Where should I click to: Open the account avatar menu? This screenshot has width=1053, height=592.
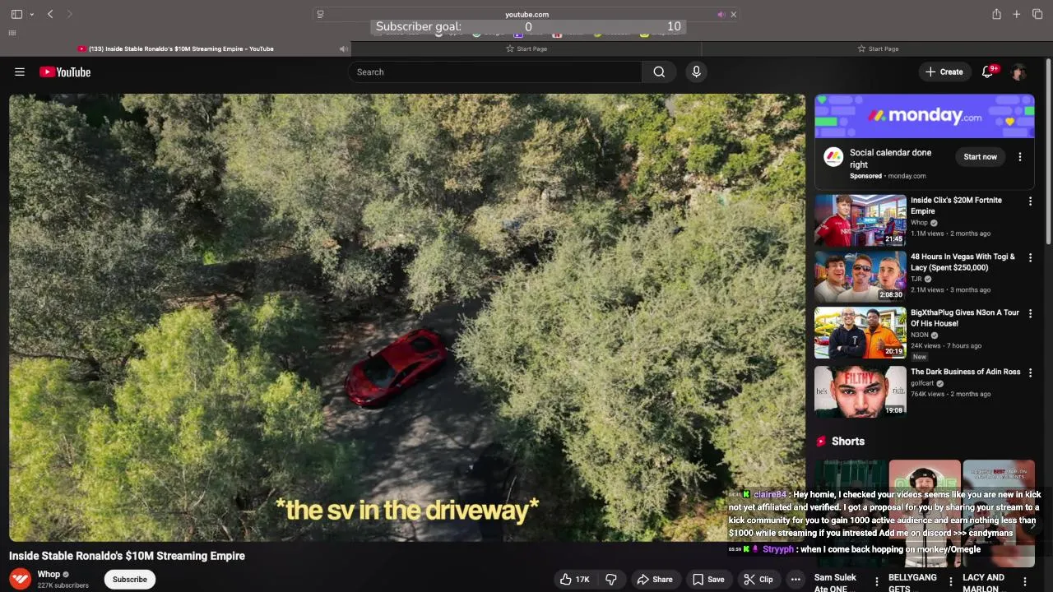point(1018,72)
